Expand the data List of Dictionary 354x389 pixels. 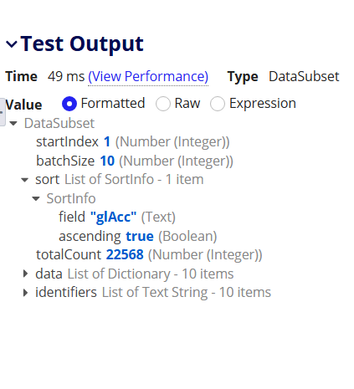click(x=25, y=274)
